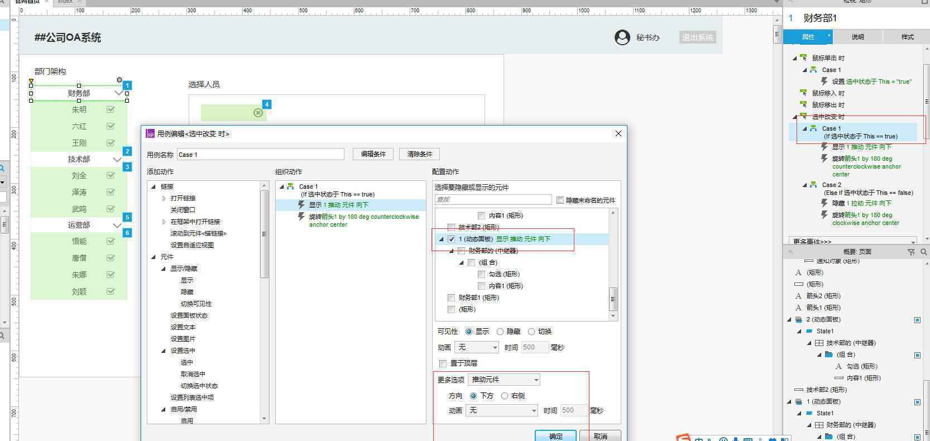Confirm the dialog with 确定

click(555, 436)
